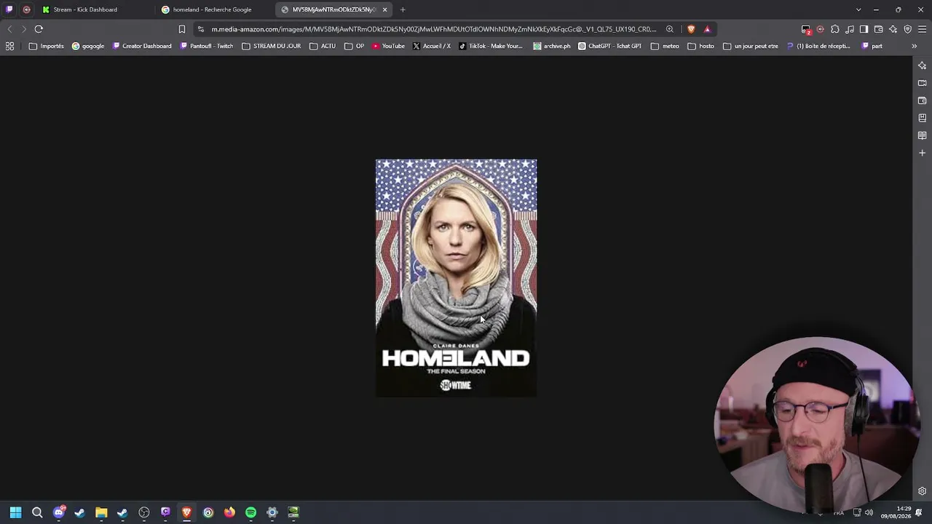Open the Pantoufl - Twitch bookmark

tap(207, 46)
